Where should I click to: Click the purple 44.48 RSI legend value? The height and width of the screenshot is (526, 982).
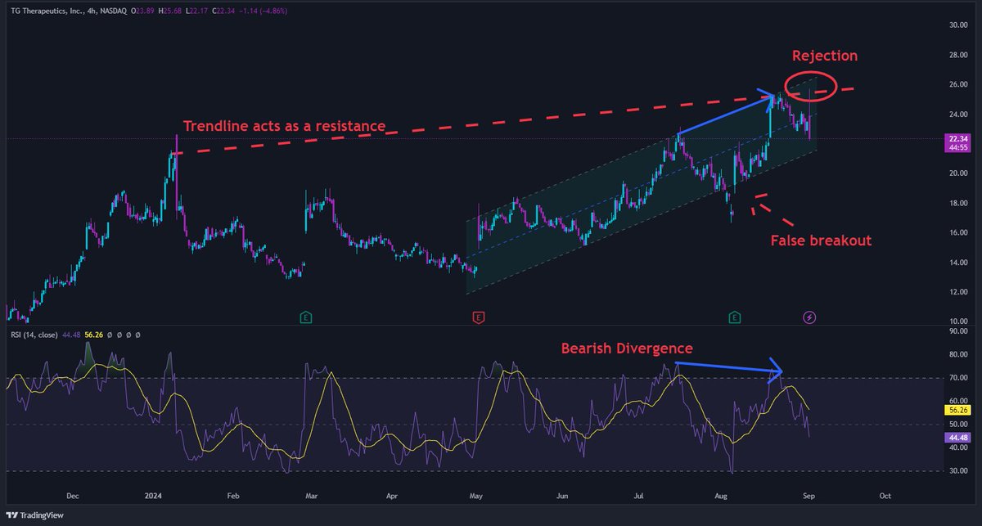coord(70,335)
